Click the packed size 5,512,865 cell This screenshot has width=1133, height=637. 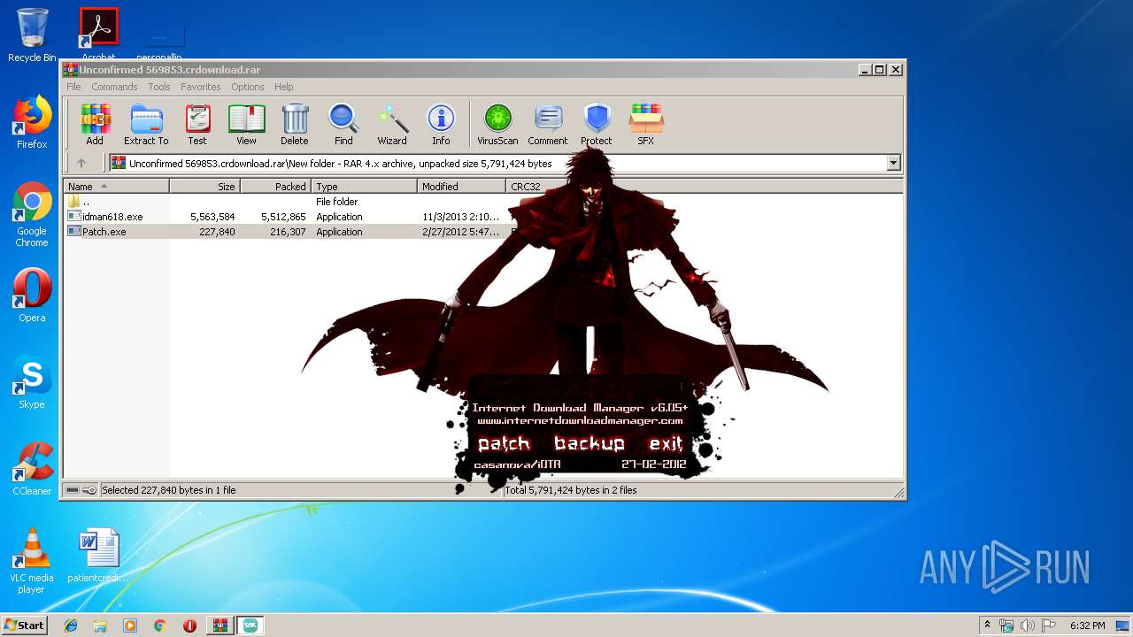coord(283,217)
